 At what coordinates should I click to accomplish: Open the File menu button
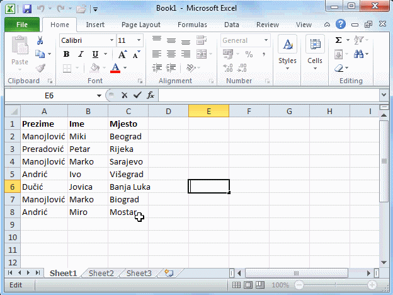[21, 25]
